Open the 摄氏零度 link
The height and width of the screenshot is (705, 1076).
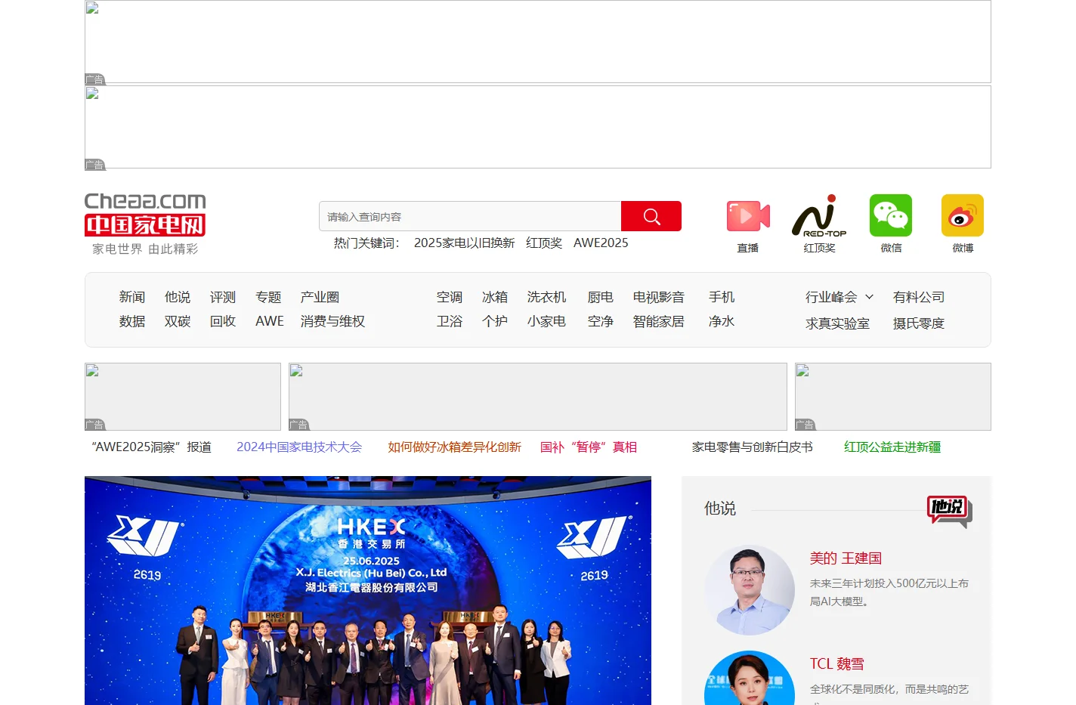tap(919, 323)
